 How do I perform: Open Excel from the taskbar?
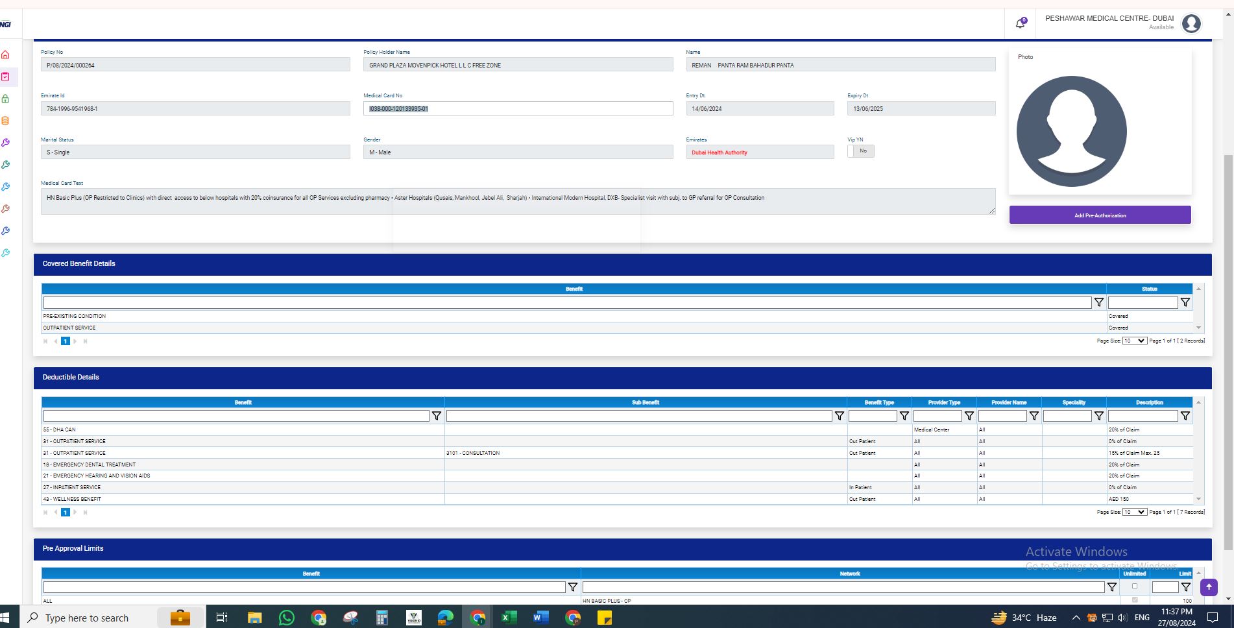508,618
